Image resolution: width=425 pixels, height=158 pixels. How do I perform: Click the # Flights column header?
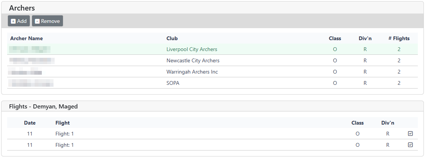pyautogui.click(x=399, y=38)
